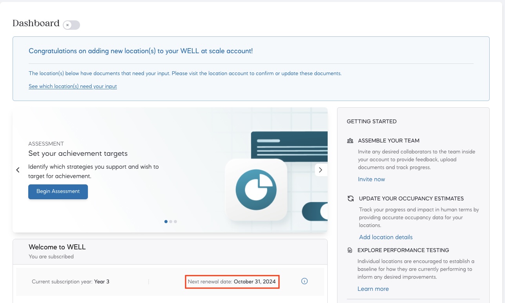Click the Begin Assessment button

(x=58, y=191)
